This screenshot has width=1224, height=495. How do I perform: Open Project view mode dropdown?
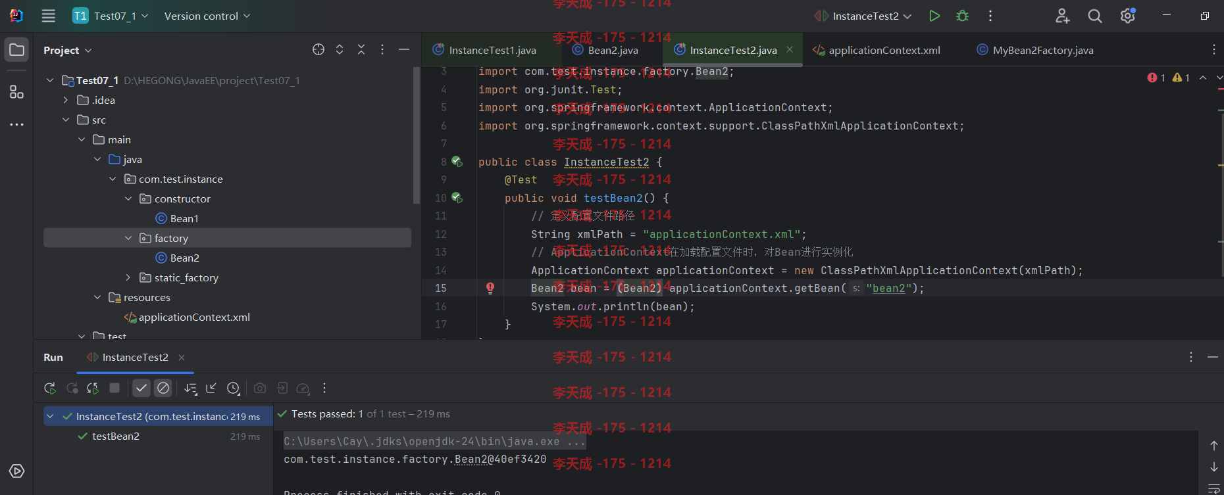tap(68, 50)
